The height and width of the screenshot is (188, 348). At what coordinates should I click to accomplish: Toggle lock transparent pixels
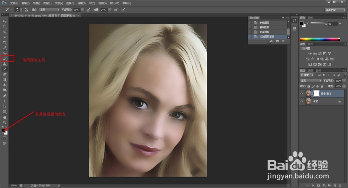coord(309,86)
